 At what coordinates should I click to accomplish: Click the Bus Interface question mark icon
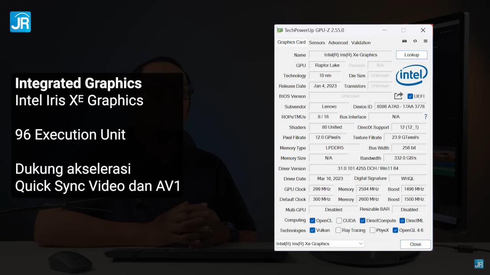(x=425, y=116)
